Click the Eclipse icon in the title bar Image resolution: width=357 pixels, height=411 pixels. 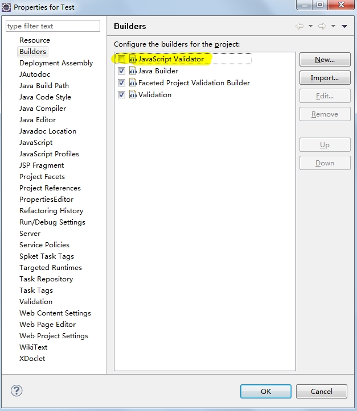[x=6, y=7]
